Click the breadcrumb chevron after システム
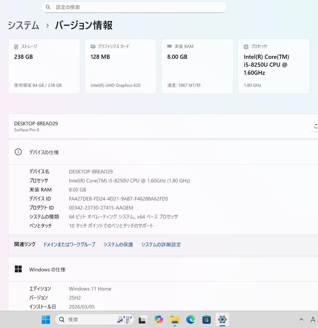The image size is (318, 328). click(x=47, y=26)
